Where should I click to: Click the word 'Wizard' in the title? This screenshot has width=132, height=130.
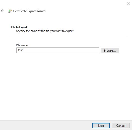pyautogui.click(x=41, y=11)
